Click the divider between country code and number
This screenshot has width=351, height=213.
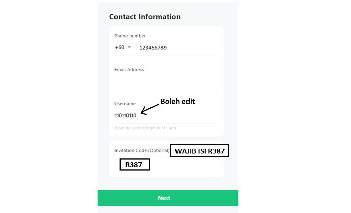tap(136, 47)
